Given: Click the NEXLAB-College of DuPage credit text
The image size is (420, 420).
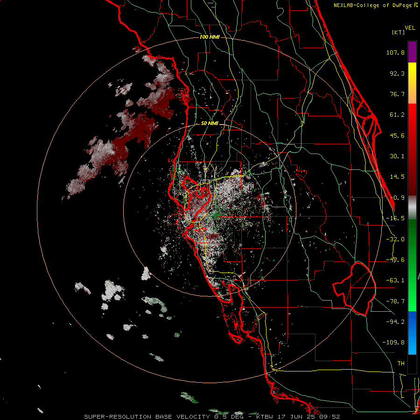Looking at the screenshot, I should 375,5.
